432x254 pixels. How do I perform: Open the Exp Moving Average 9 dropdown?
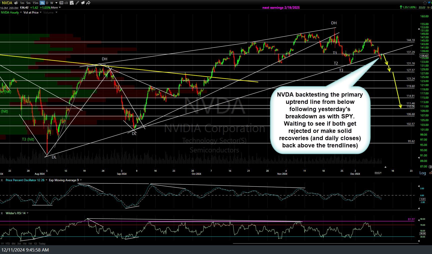pos(65,180)
